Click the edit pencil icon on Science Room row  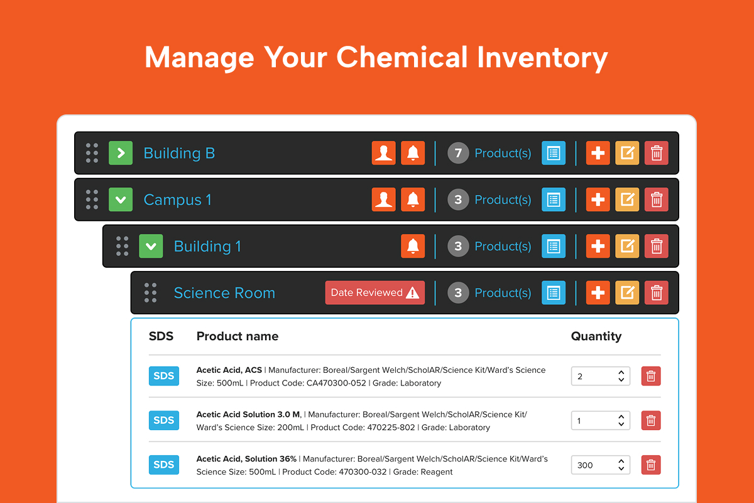[x=627, y=292]
